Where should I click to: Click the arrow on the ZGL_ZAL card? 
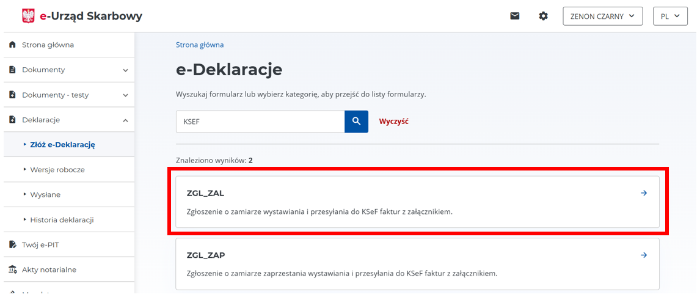tap(643, 193)
